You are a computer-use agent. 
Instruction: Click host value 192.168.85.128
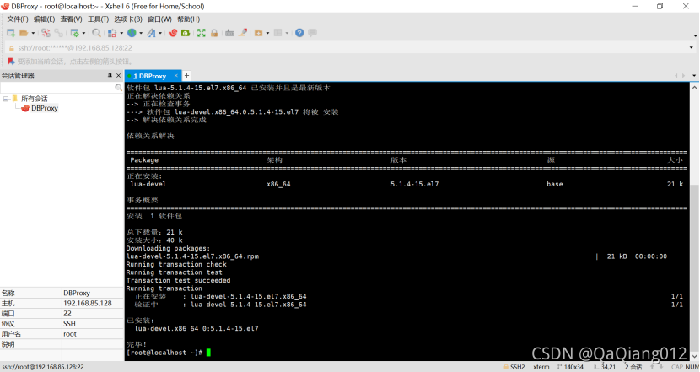(x=88, y=303)
